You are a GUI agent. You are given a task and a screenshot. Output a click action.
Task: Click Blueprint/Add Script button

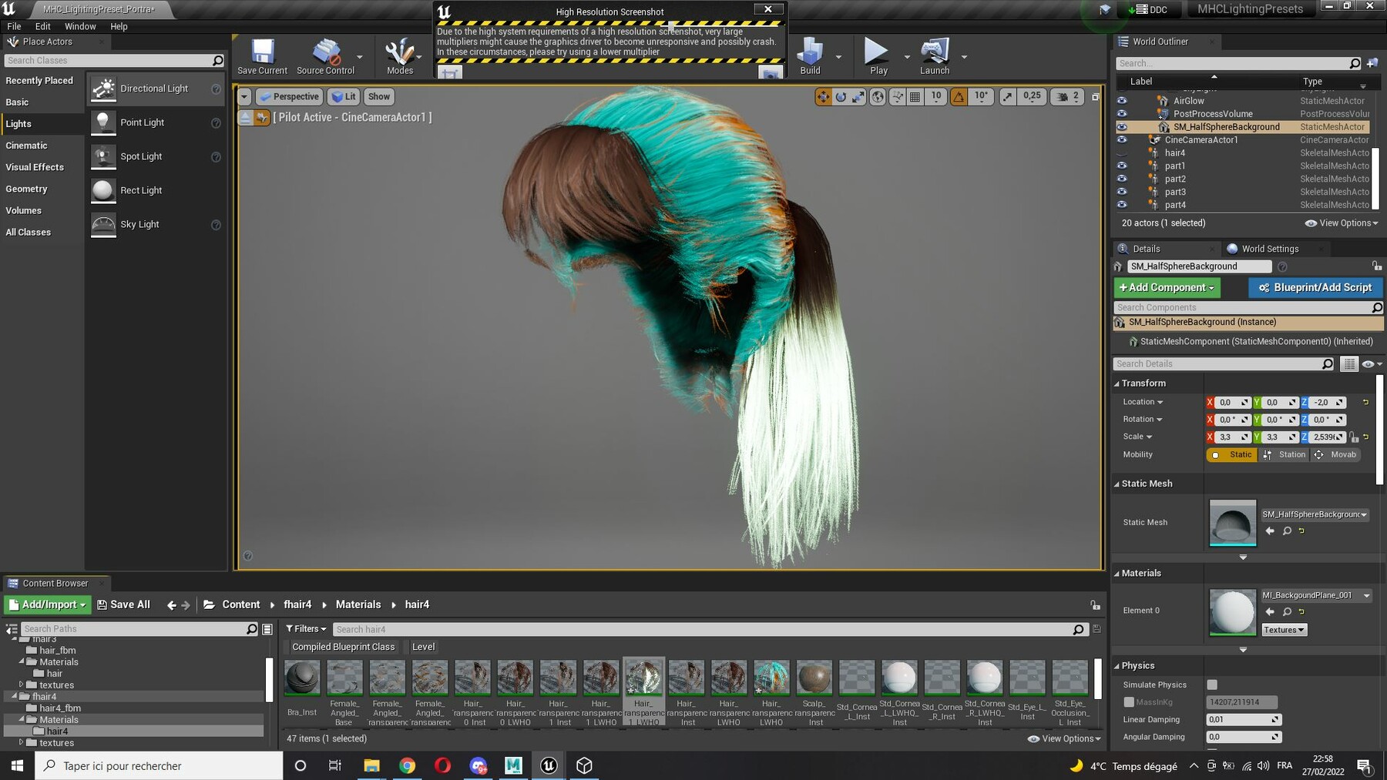coord(1315,288)
